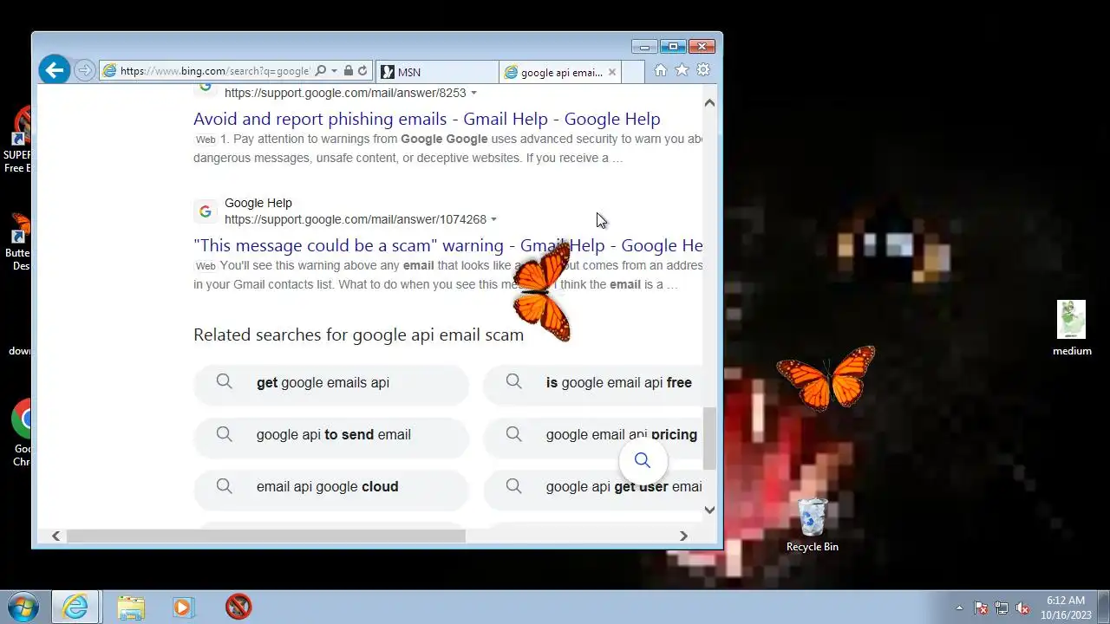1110x624 pixels.
Task: Select related search 'is google email api free'
Action: pyautogui.click(x=593, y=383)
